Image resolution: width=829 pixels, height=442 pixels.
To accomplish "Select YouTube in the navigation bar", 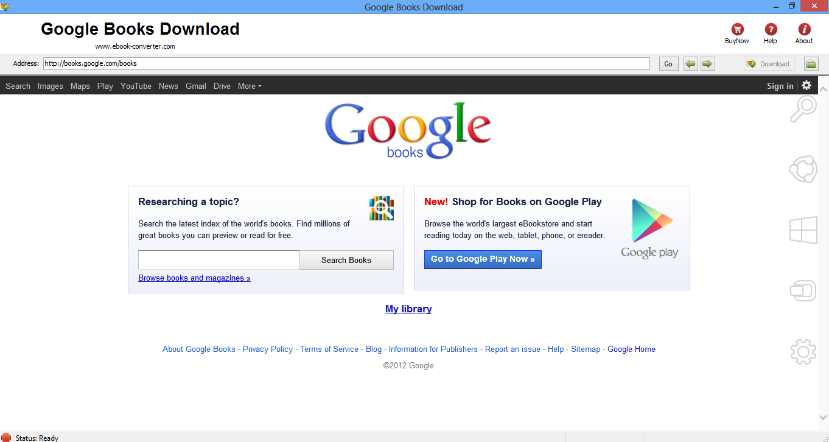I will coord(136,86).
